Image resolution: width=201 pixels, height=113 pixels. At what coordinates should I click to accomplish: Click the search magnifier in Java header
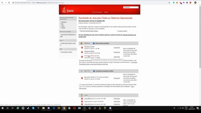137,8
